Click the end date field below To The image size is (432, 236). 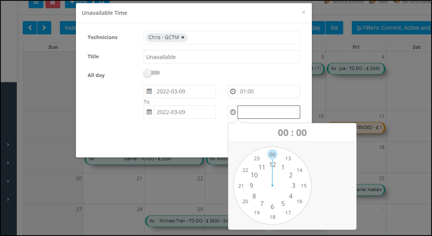185,112
